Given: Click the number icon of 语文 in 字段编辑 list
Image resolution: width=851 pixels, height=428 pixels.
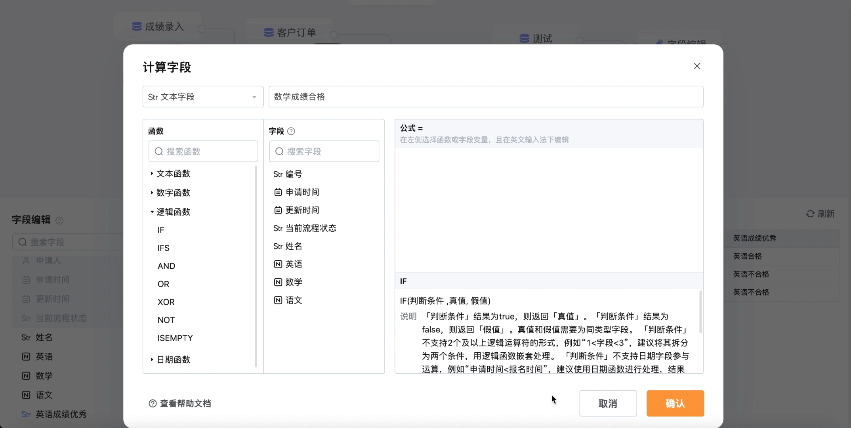Looking at the screenshot, I should pyautogui.click(x=26, y=395).
